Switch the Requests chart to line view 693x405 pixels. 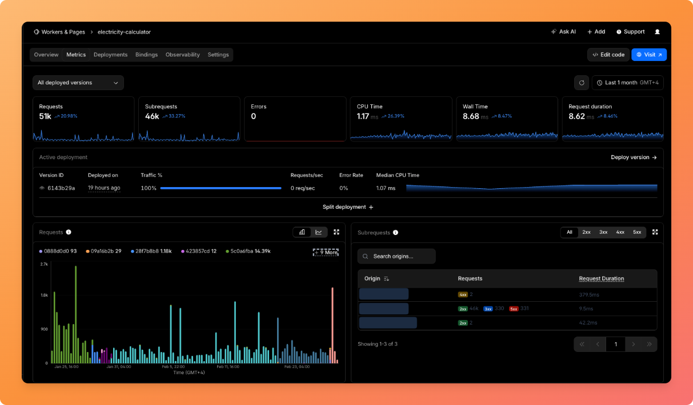tap(319, 232)
